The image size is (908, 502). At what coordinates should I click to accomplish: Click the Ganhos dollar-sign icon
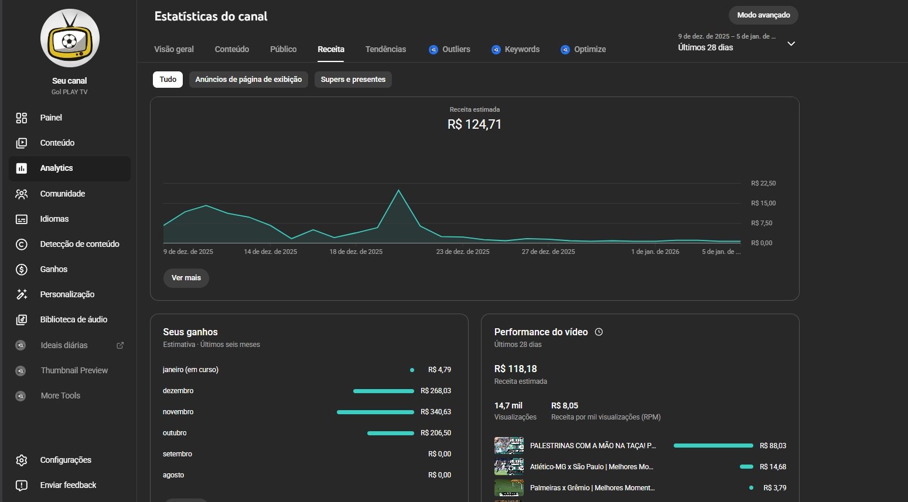point(22,270)
